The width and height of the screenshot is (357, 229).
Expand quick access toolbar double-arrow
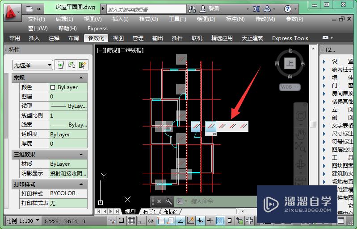click(x=39, y=9)
